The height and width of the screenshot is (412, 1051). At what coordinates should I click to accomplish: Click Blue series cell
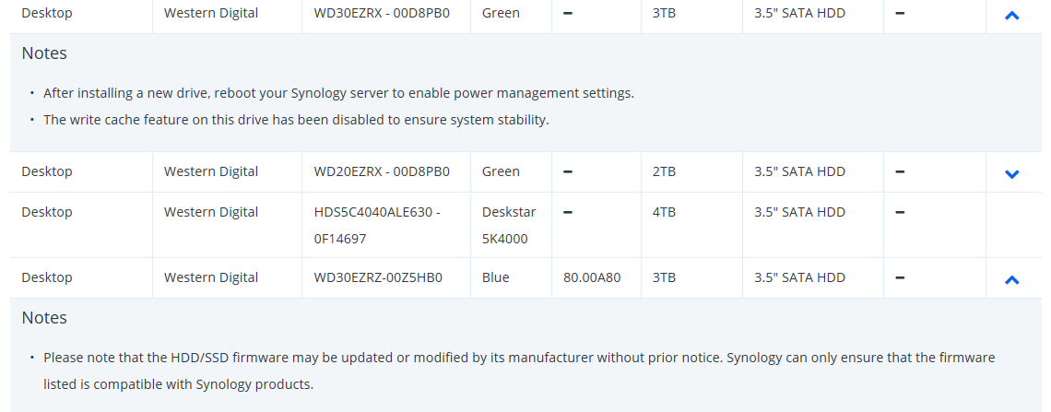(495, 277)
